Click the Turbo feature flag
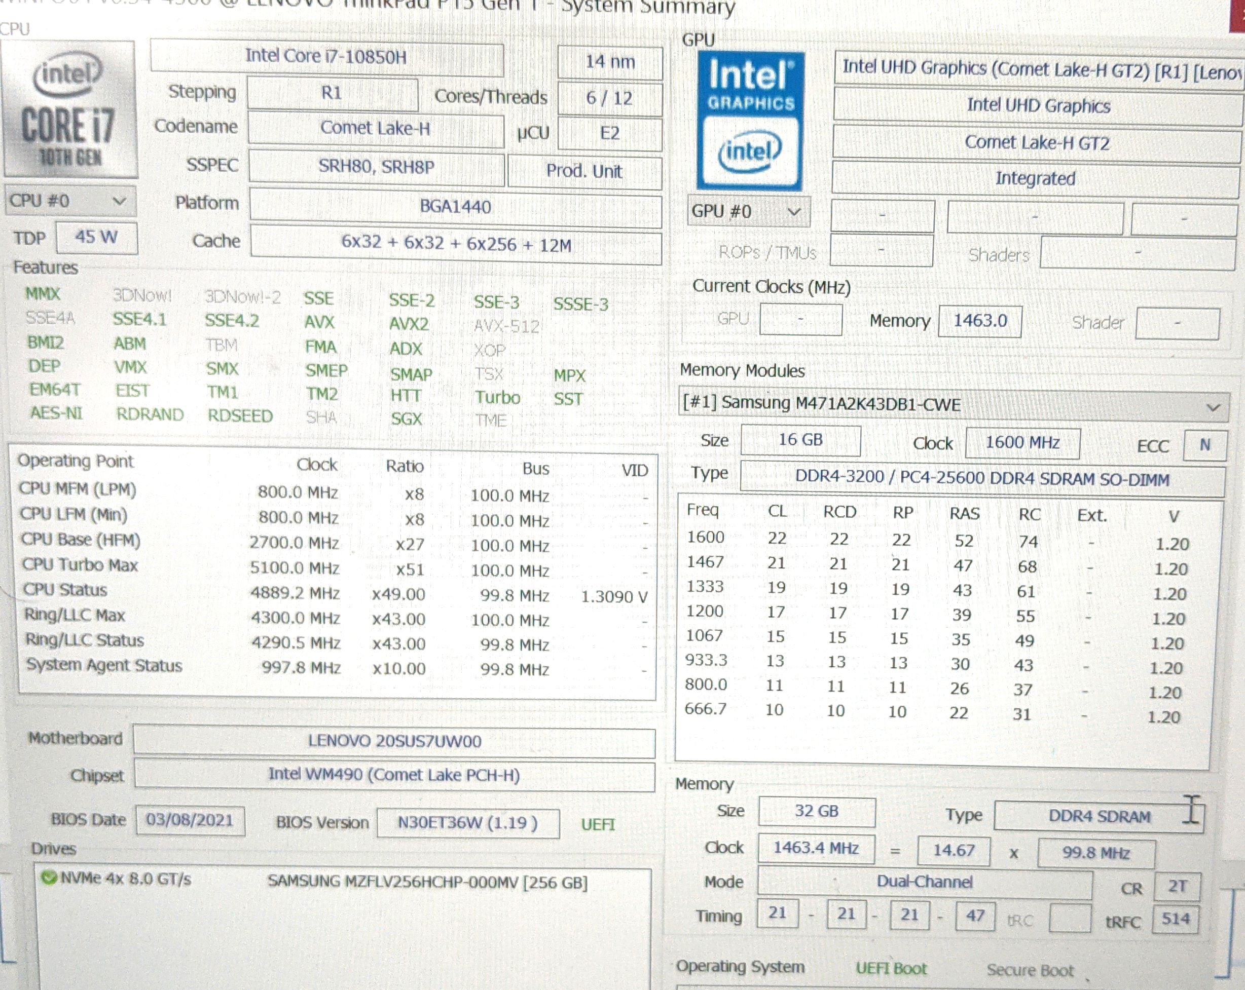The image size is (1245, 990). click(497, 397)
